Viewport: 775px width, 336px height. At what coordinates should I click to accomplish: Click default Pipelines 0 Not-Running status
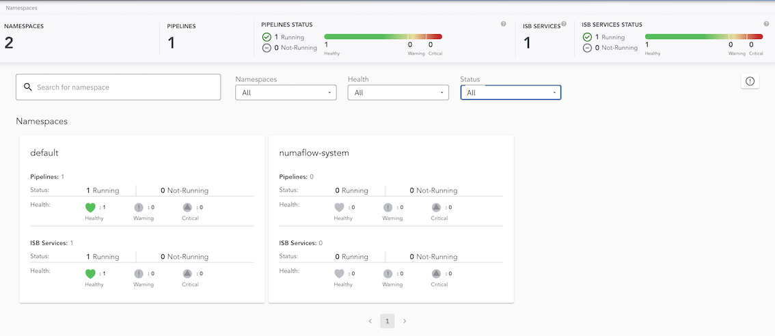click(x=185, y=191)
